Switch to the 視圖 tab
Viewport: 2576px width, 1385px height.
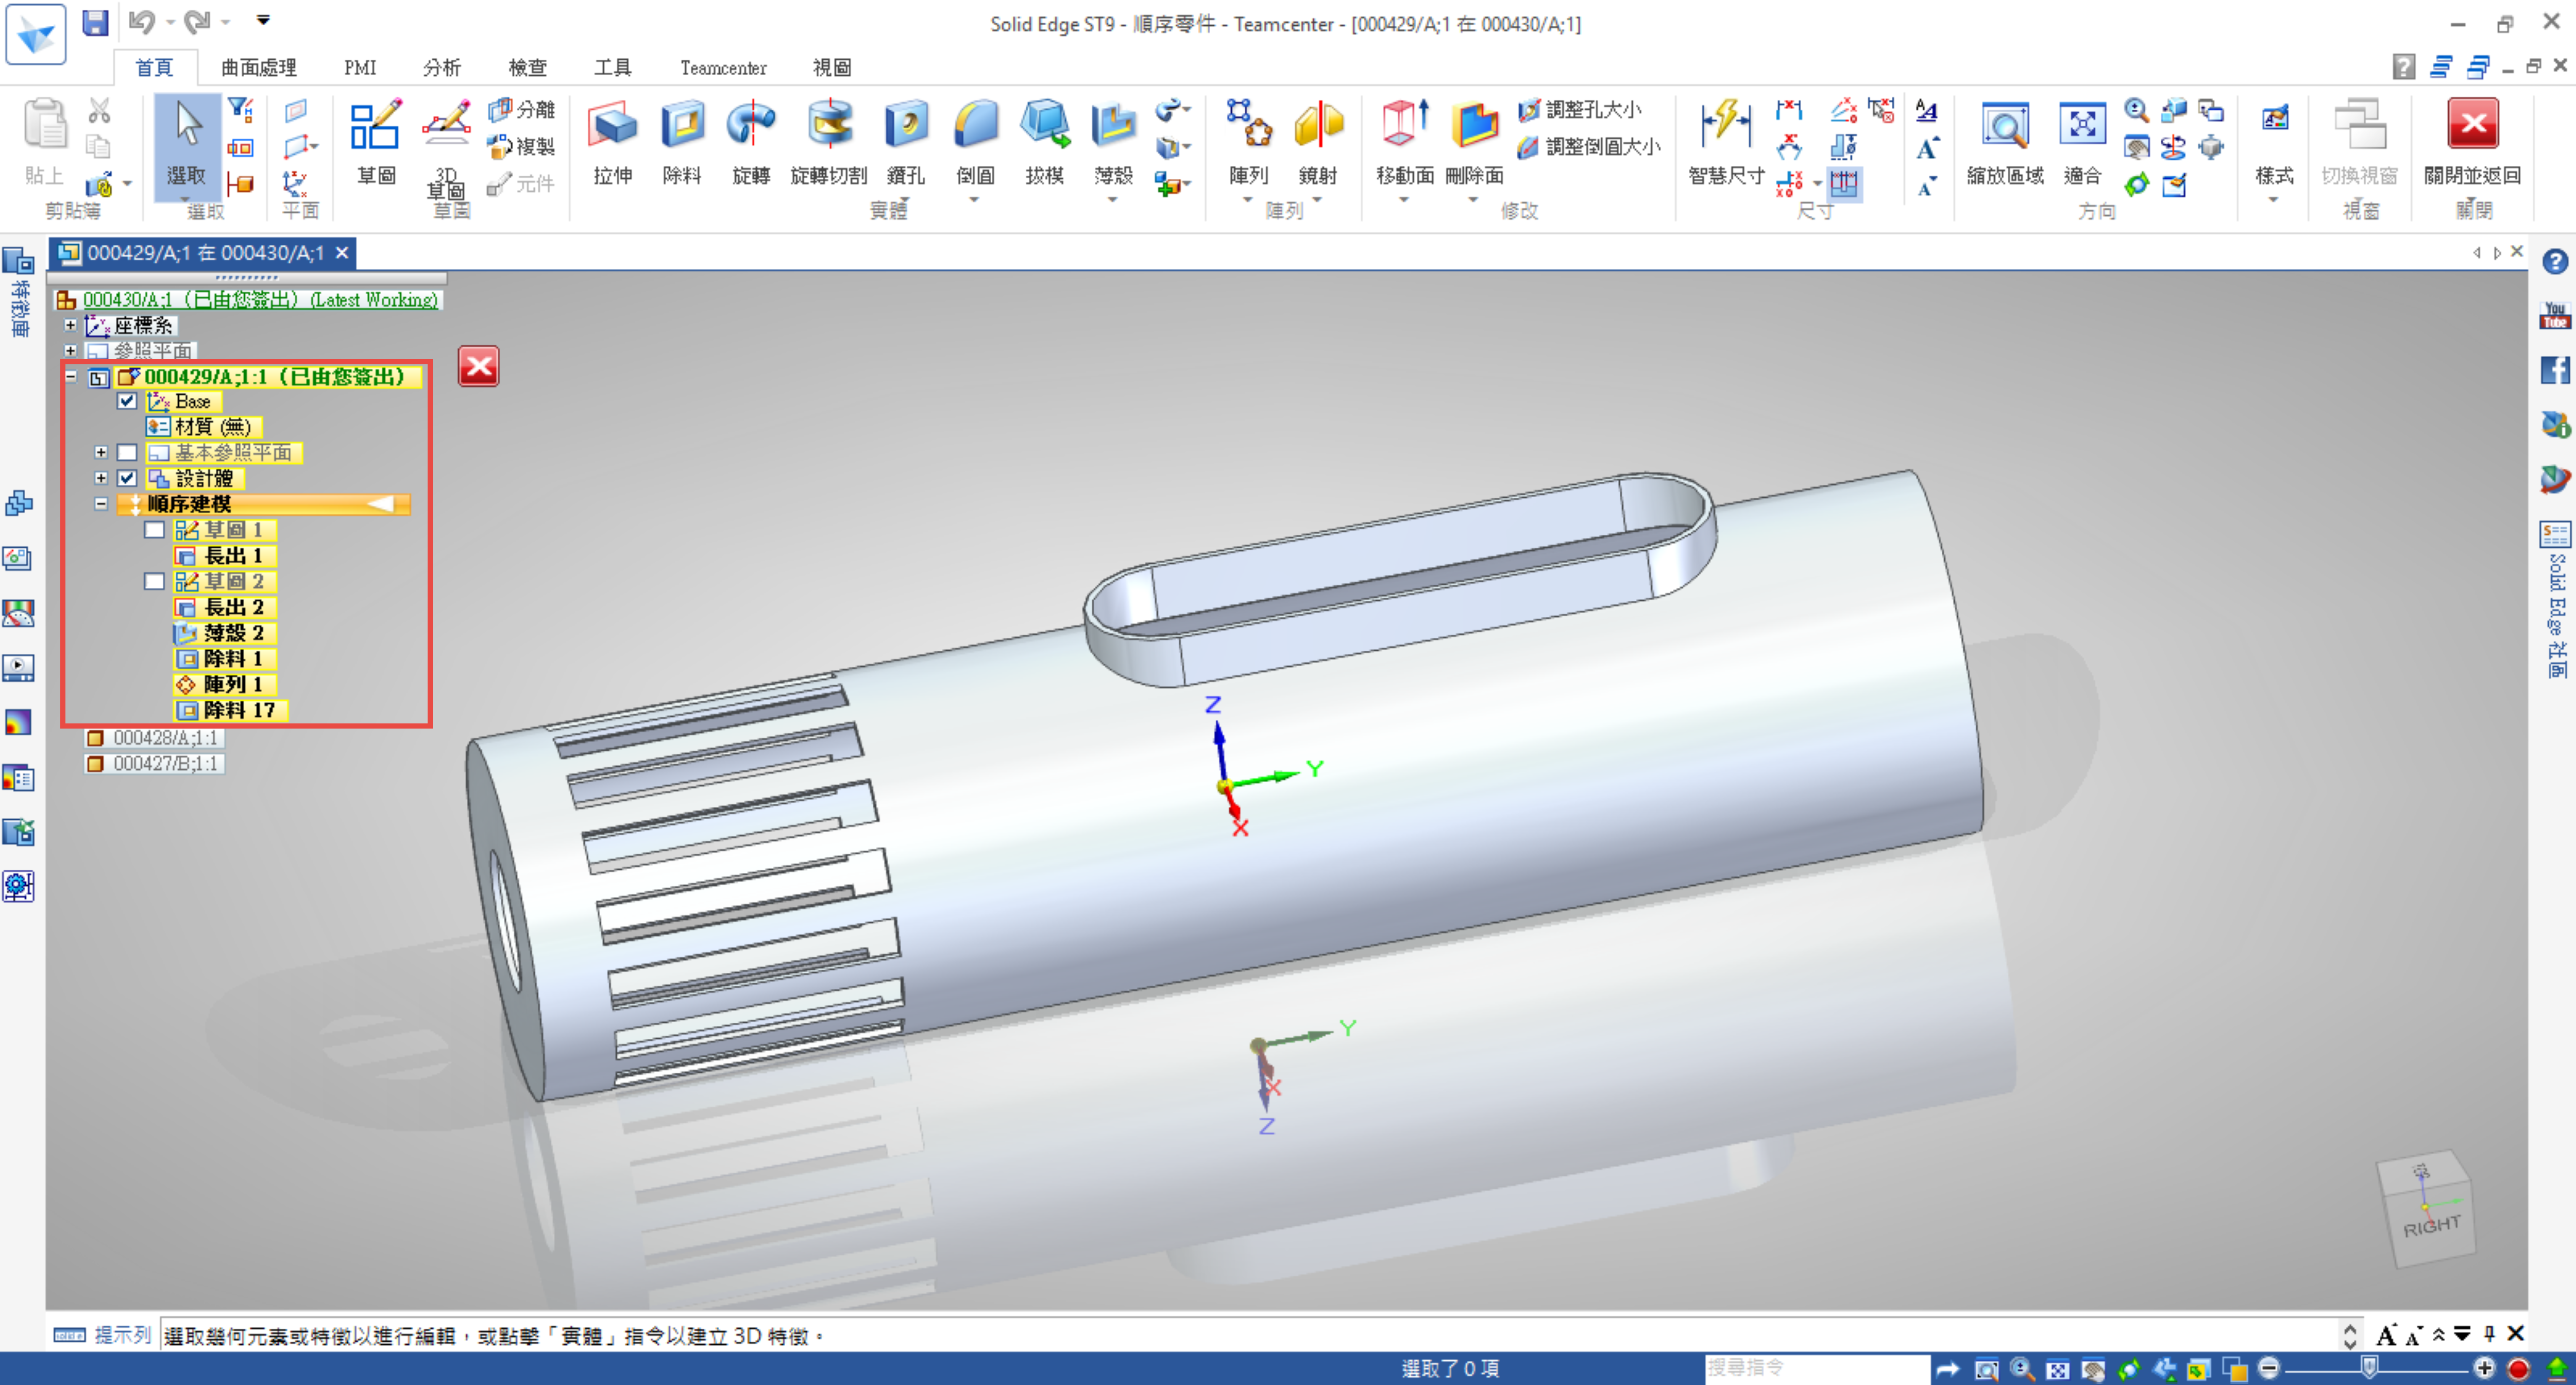click(831, 67)
